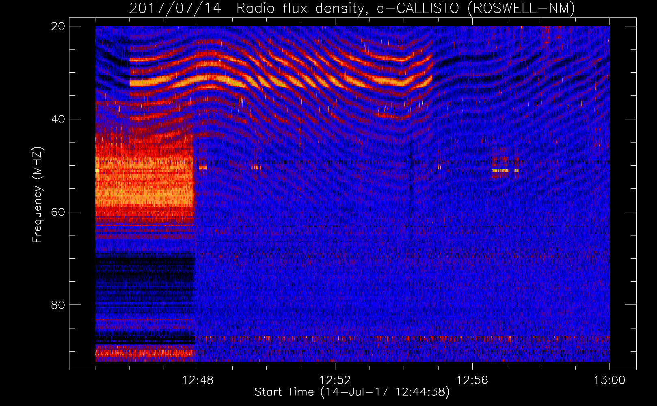
Task: Select the 'Frequency (MHZ)' y-axis label
Action: 37,195
